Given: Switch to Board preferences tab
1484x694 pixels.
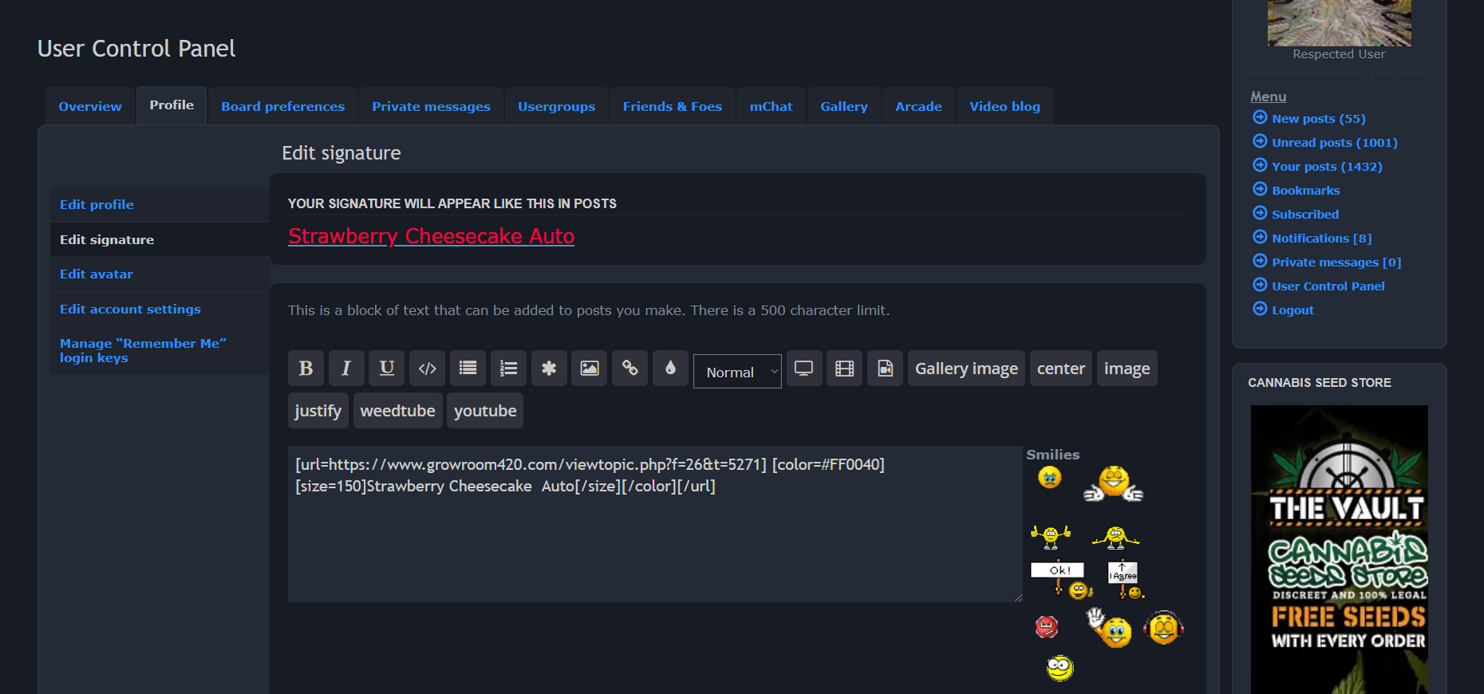Looking at the screenshot, I should (x=283, y=106).
